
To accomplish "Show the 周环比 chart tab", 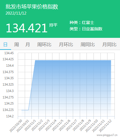I will point(44,45).
